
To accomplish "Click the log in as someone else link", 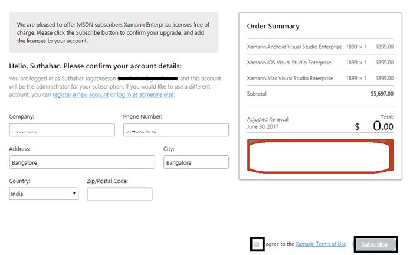I will point(145,94).
